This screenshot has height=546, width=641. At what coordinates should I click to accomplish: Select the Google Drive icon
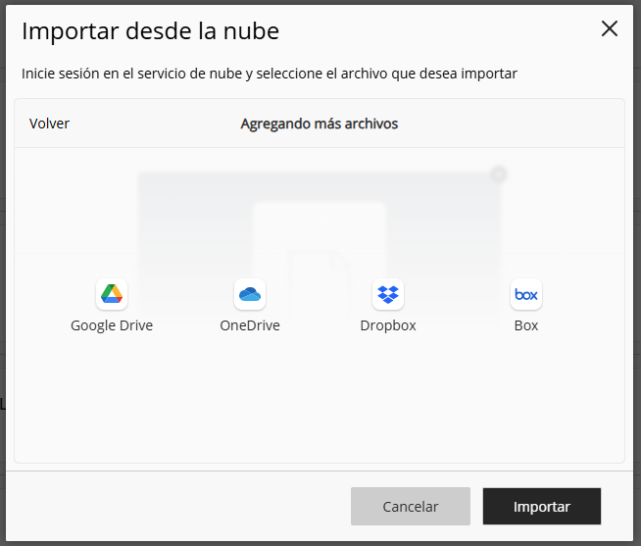pos(112,294)
